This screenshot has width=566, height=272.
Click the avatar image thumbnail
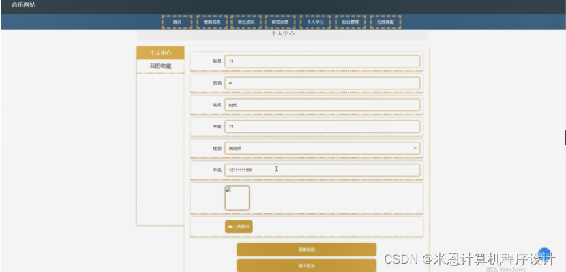pos(237,198)
